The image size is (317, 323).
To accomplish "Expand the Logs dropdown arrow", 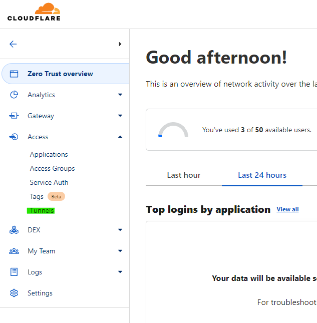I will (x=120, y=272).
